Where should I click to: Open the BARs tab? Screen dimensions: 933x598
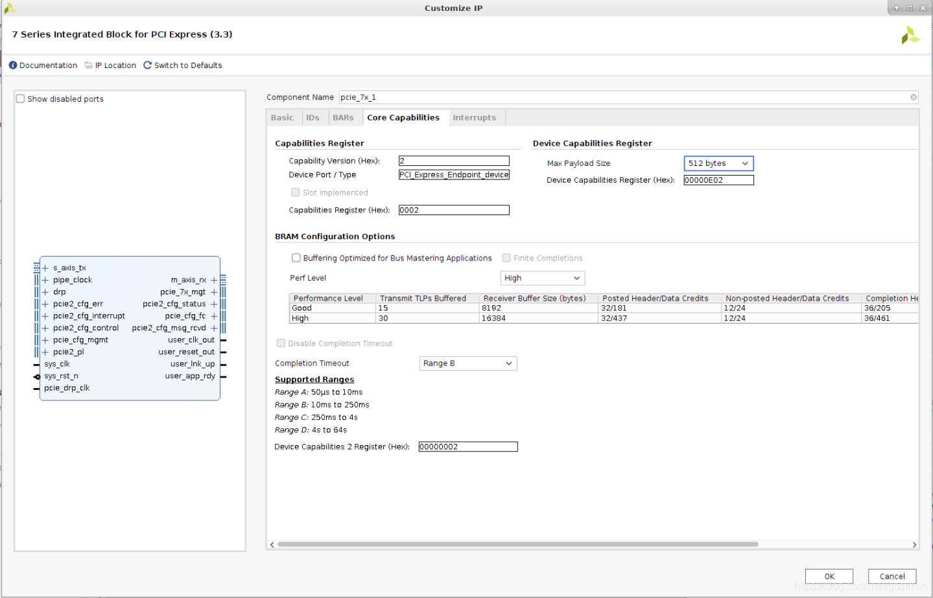tap(344, 117)
